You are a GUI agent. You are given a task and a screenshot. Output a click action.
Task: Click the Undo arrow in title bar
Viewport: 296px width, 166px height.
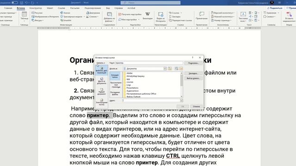26,3
